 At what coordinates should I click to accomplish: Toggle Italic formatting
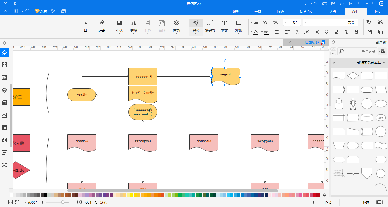pos(346,32)
